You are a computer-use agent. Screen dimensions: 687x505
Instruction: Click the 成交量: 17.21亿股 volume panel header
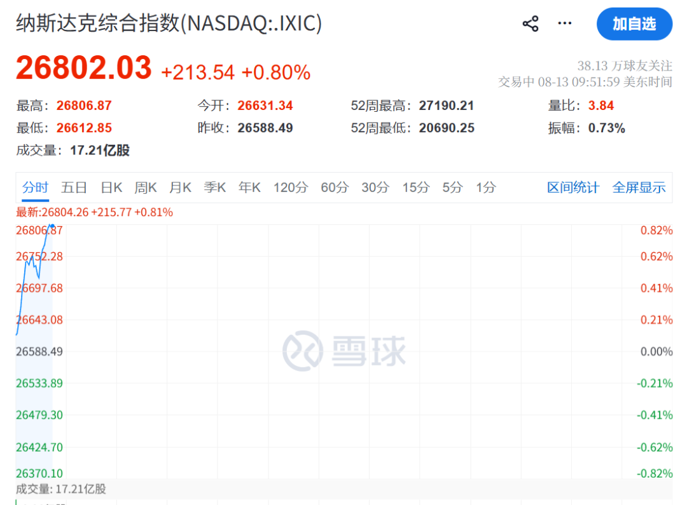tap(61, 489)
